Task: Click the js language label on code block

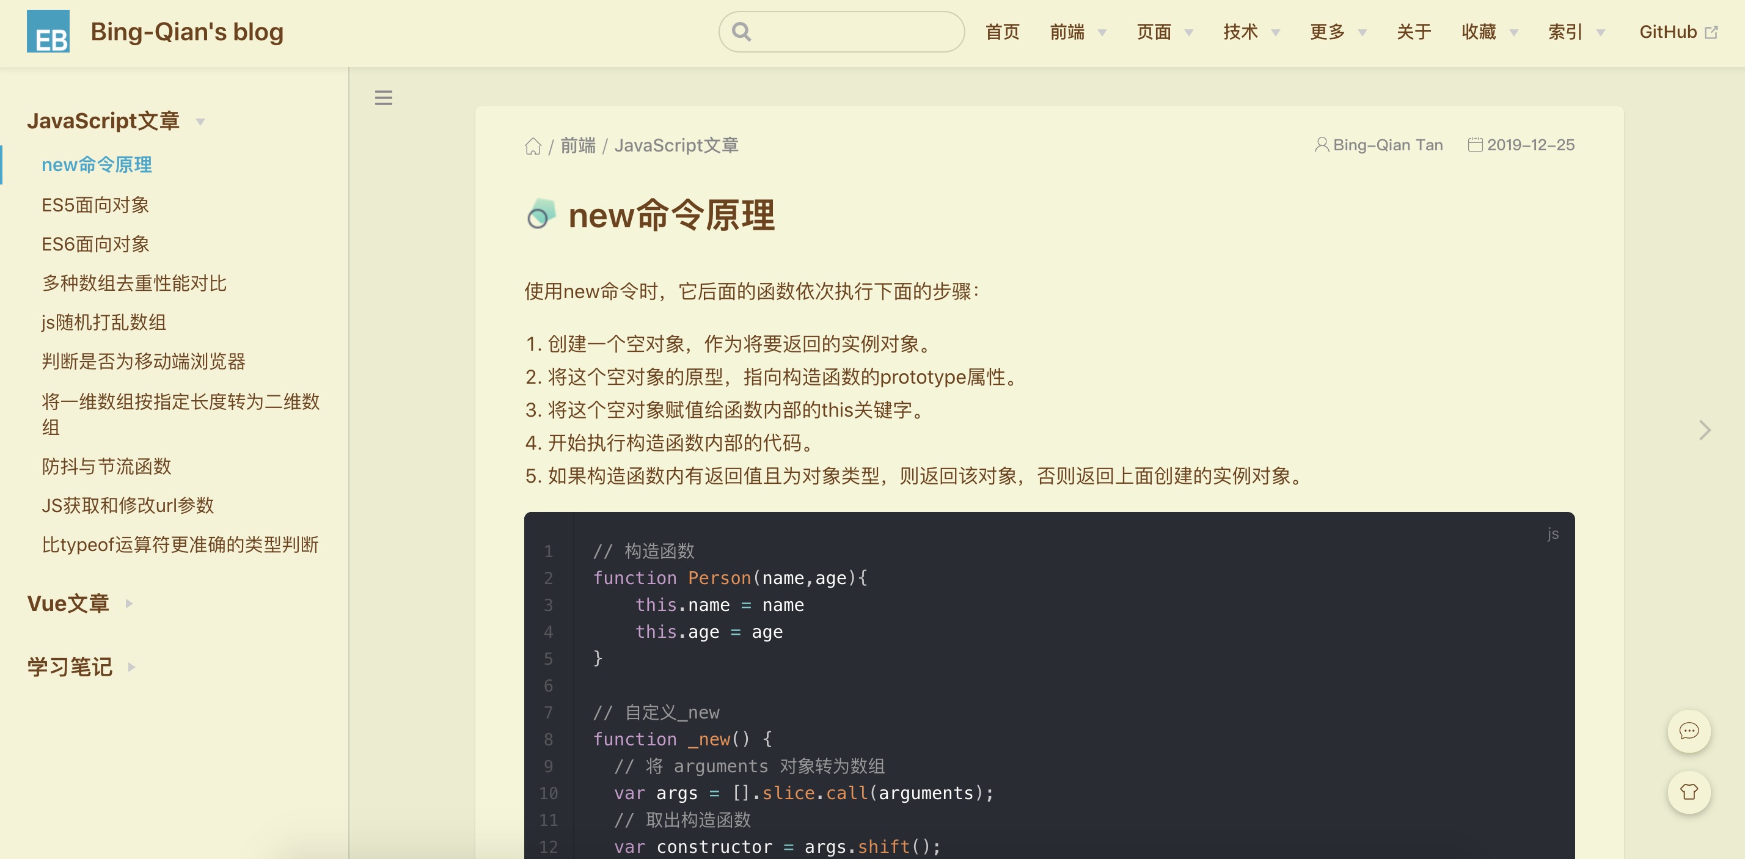Action: [1553, 534]
